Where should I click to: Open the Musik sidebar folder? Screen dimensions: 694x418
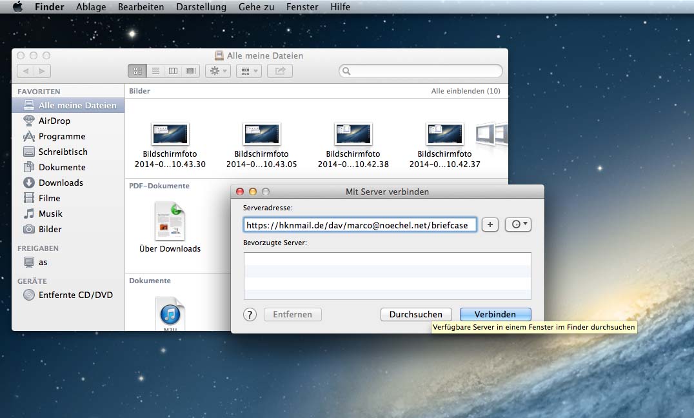[50, 214]
